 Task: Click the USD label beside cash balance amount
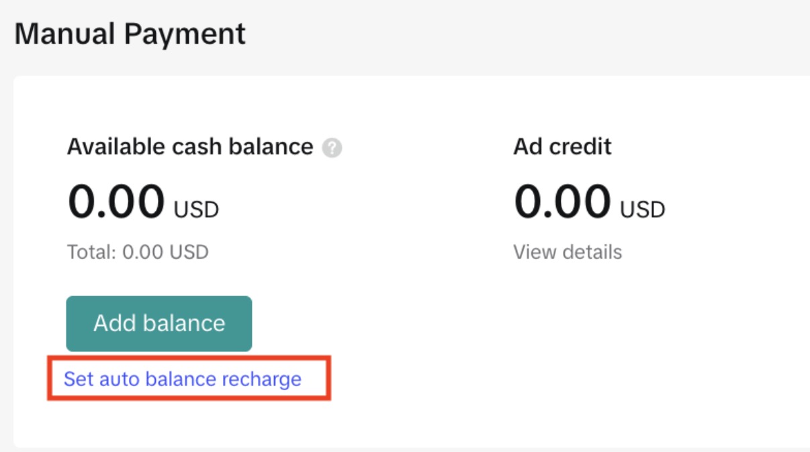coord(197,210)
